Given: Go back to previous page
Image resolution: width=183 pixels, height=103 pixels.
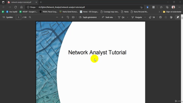Looking at the screenshot, I should point(4,7).
